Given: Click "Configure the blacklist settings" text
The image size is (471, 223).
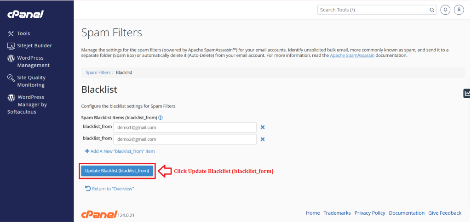Looking at the screenshot, I should pyautogui.click(x=129, y=106).
